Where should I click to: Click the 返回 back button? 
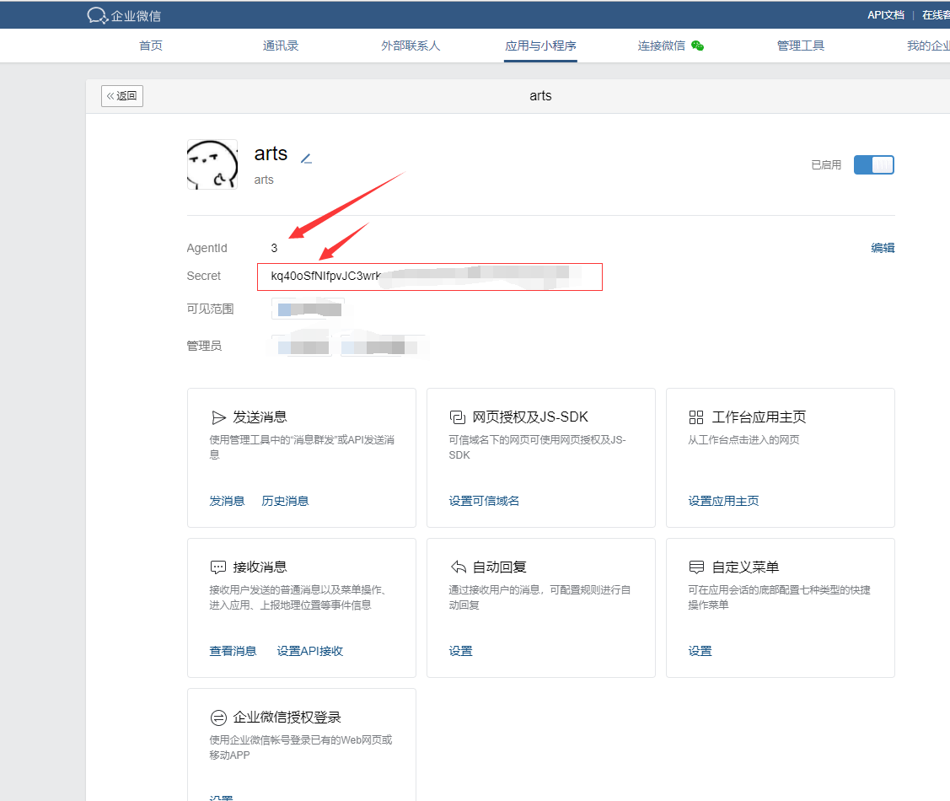[x=122, y=96]
